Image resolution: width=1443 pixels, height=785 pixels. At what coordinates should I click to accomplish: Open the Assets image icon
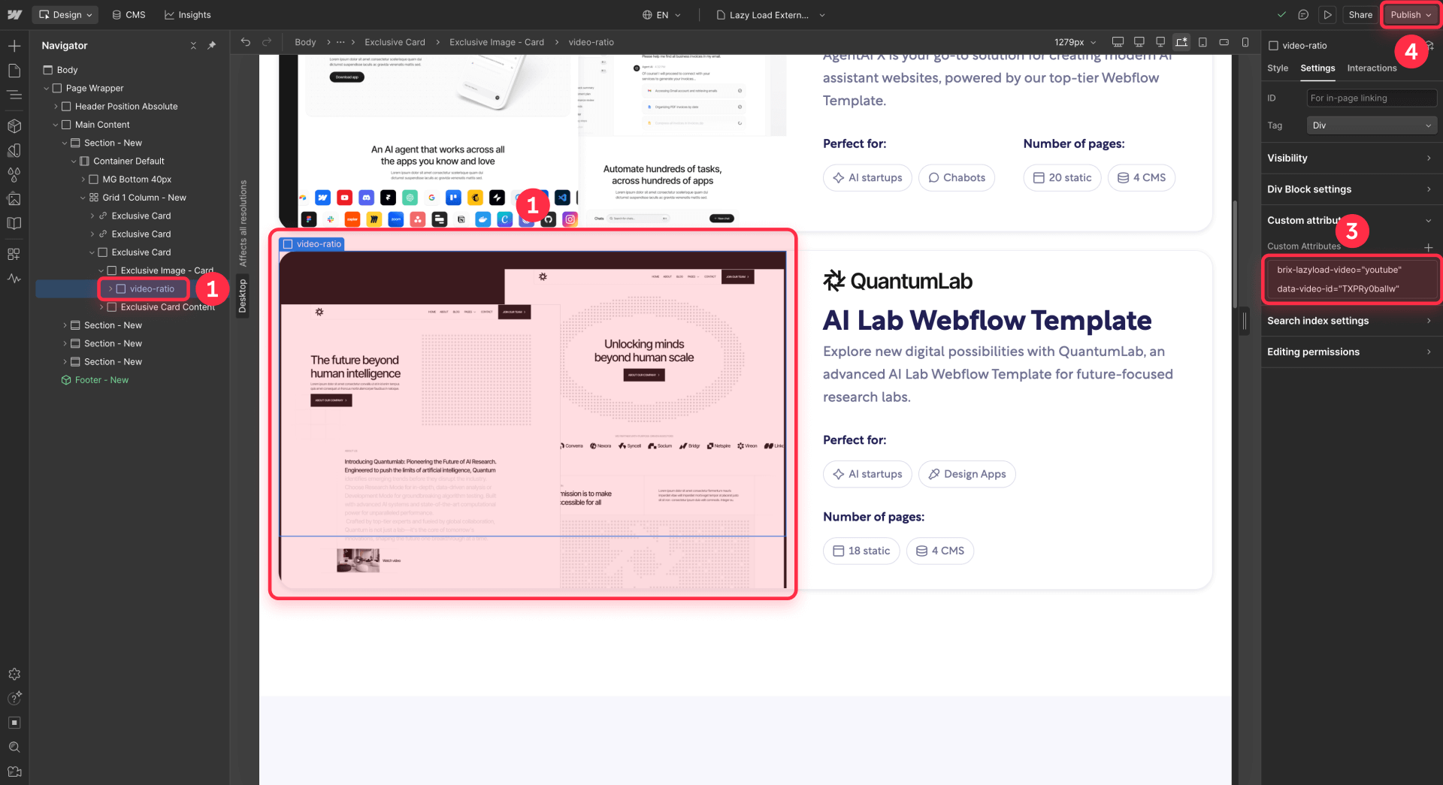click(14, 199)
